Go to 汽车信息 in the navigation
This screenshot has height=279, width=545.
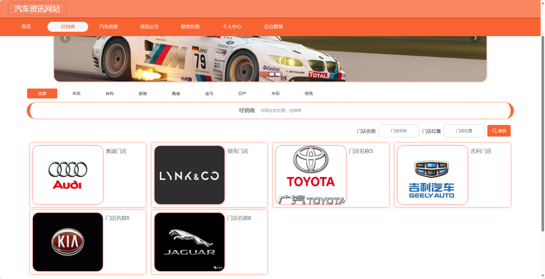click(x=109, y=27)
